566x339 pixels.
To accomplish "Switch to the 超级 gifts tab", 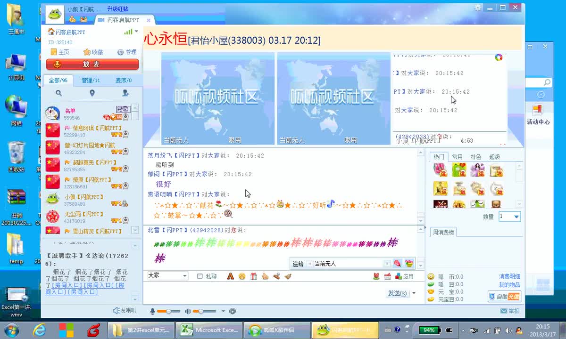I will pos(494,157).
